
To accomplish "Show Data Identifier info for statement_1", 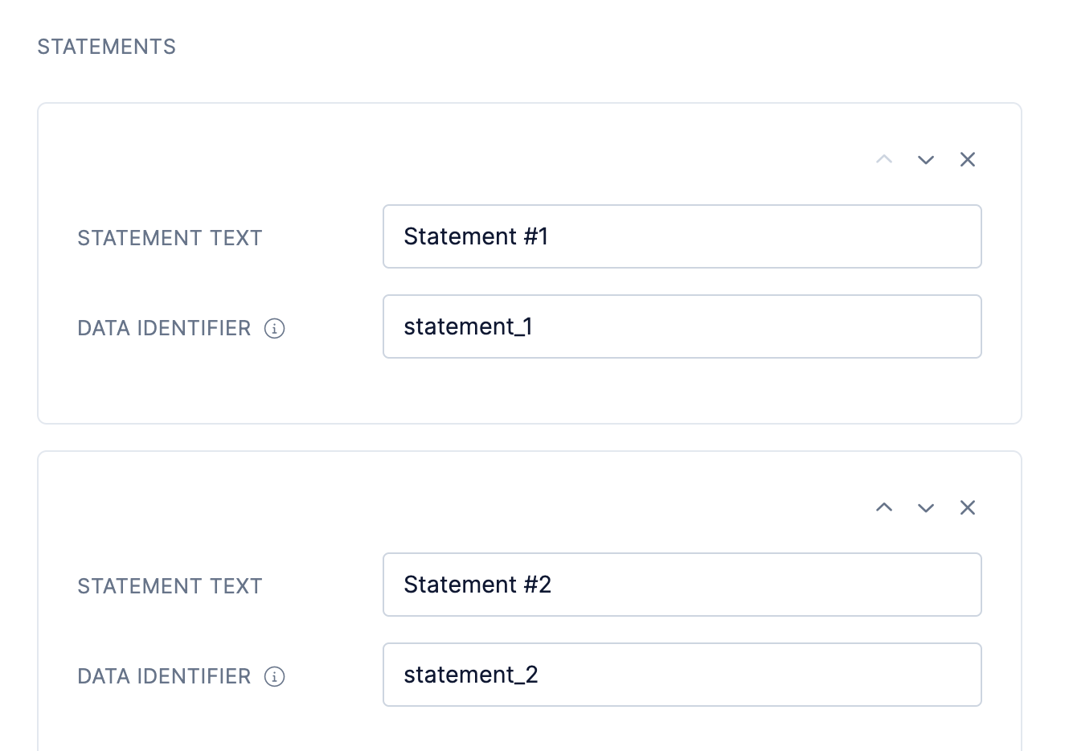I will coord(275,328).
